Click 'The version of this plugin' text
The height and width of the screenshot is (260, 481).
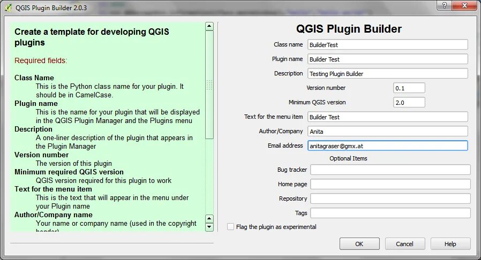click(73, 164)
